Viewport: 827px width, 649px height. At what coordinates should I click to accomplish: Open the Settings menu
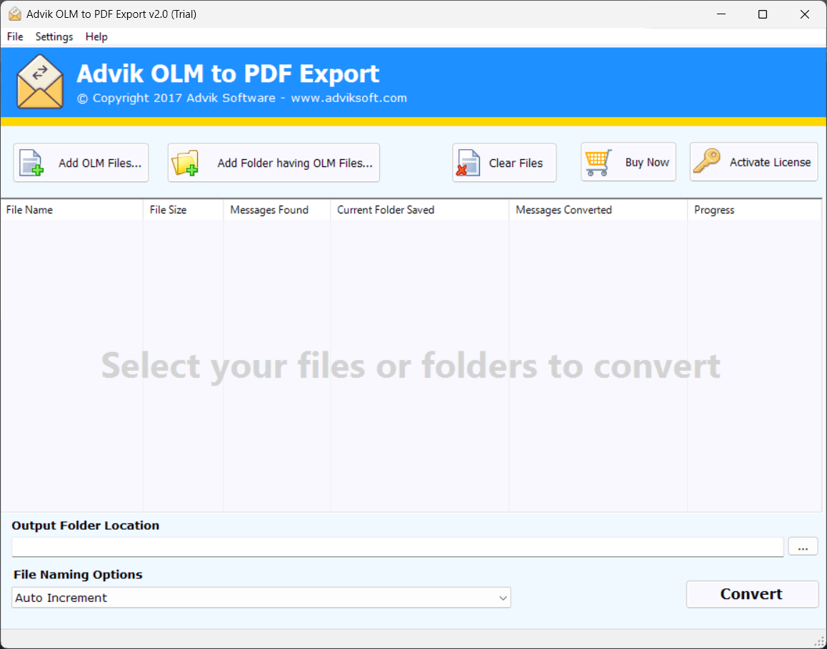[x=54, y=36]
